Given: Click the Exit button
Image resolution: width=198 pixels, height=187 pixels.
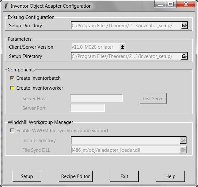Looking at the screenshot, I should [124, 176].
